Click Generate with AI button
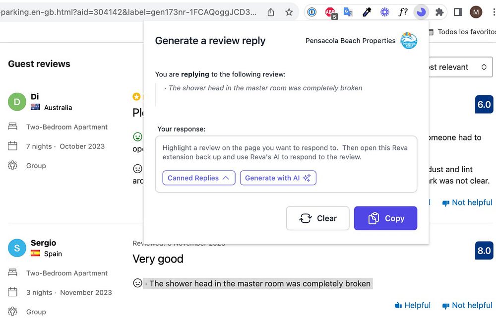Image resolution: width=496 pixels, height=330 pixels. point(278,178)
